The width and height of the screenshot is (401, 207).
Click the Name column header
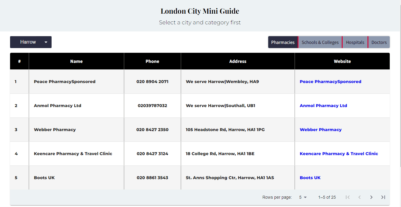pyautogui.click(x=76, y=61)
